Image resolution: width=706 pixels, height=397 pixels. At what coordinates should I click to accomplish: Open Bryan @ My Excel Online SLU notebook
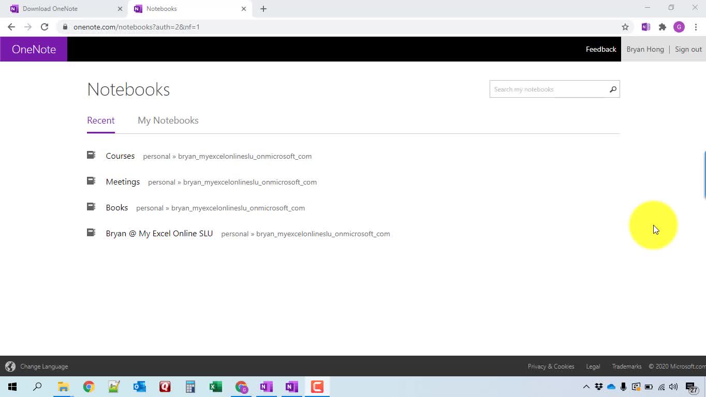pyautogui.click(x=159, y=234)
